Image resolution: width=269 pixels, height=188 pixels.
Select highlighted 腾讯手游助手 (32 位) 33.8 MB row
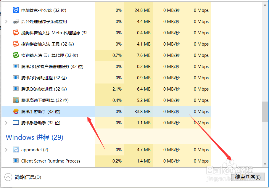(x=106, y=112)
